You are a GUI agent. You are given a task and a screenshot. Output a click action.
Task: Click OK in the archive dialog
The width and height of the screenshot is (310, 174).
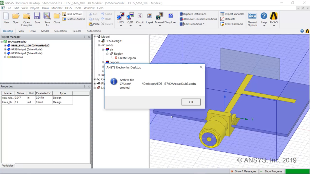coord(191,102)
